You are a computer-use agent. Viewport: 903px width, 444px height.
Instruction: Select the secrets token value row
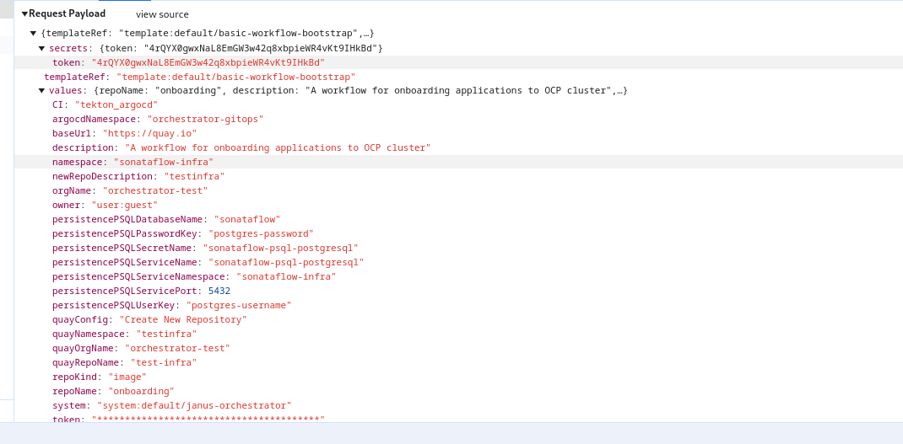click(188, 62)
